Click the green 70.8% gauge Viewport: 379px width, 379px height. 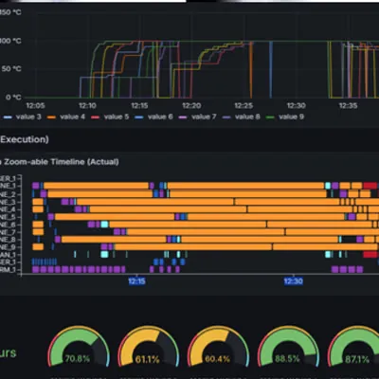[79, 347]
